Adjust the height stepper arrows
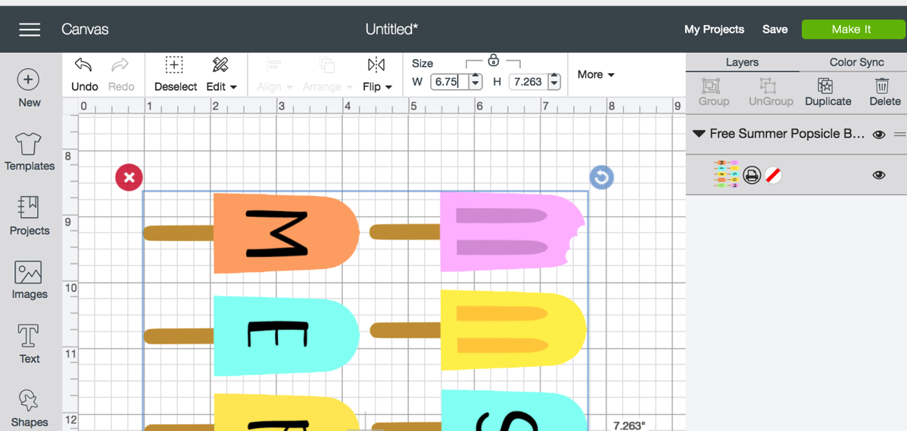The height and width of the screenshot is (431, 907). click(554, 82)
